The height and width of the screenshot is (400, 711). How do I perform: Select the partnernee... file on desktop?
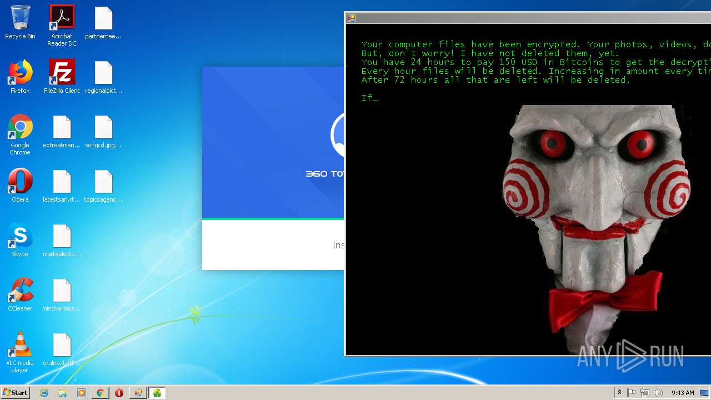[x=103, y=23]
